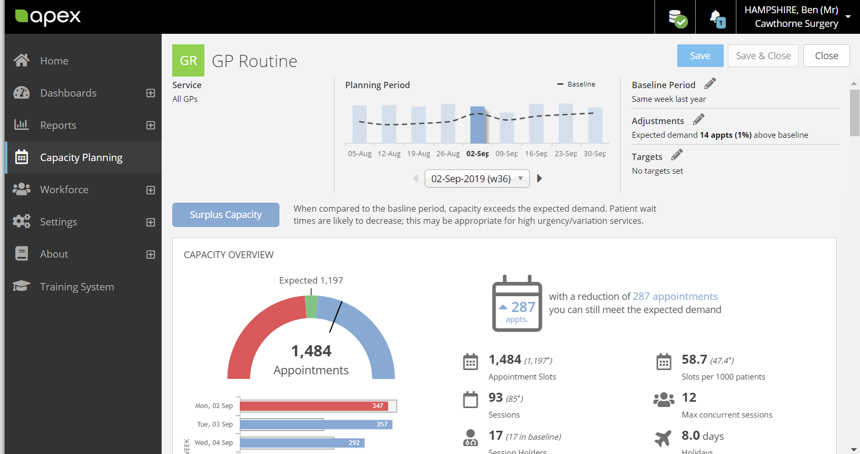Click the Training System graduation cap icon

[x=22, y=286]
